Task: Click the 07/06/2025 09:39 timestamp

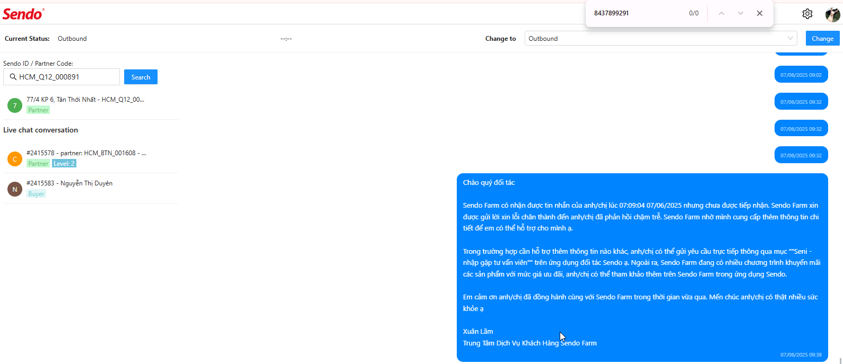Action: pos(801,354)
